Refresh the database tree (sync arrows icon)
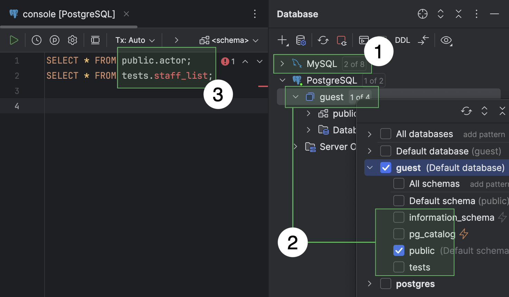Screen dimensions: 509x297 pos(323,40)
